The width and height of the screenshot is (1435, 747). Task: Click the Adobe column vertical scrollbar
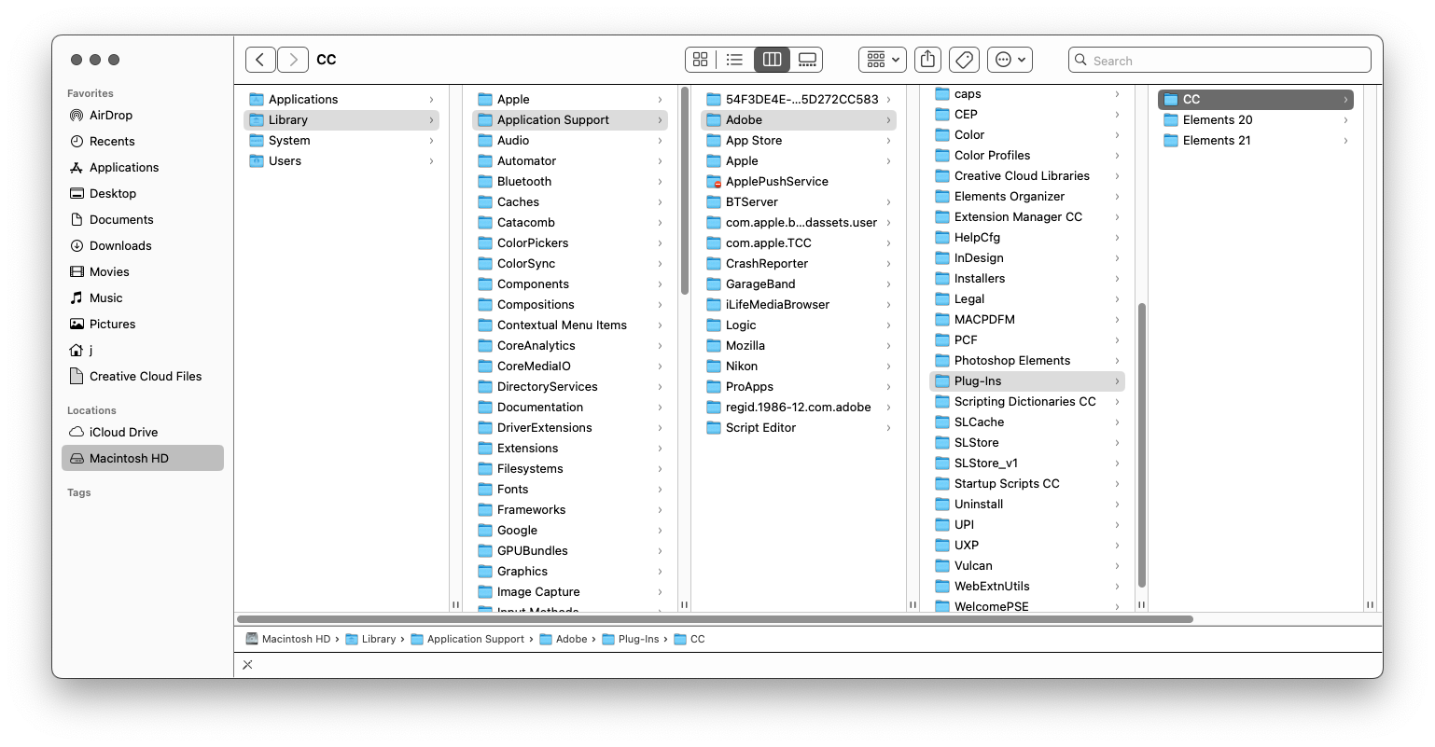[1141, 446]
